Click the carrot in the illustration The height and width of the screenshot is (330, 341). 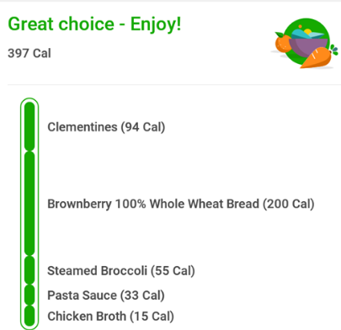(317, 58)
